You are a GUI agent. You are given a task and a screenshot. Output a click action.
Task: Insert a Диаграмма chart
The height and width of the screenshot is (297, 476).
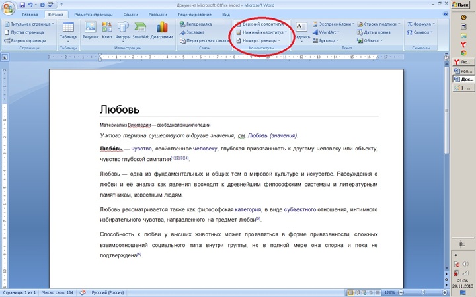click(x=162, y=30)
